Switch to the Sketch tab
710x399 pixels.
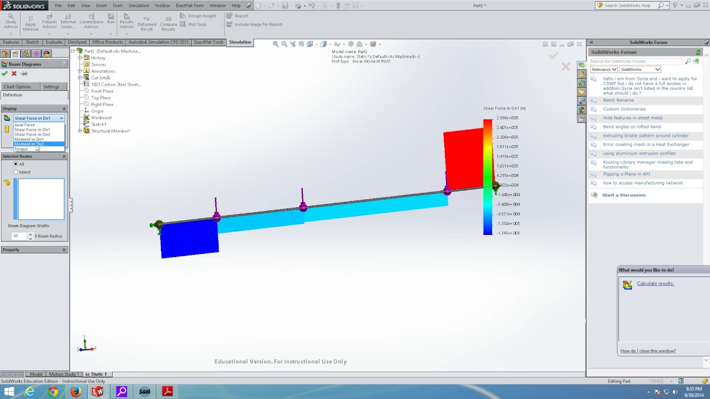(x=32, y=42)
